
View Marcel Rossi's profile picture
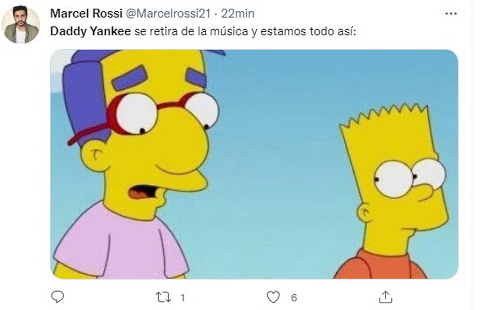click(21, 25)
